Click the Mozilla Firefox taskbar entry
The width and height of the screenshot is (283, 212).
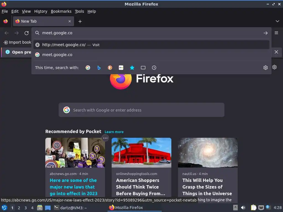coord(135,208)
